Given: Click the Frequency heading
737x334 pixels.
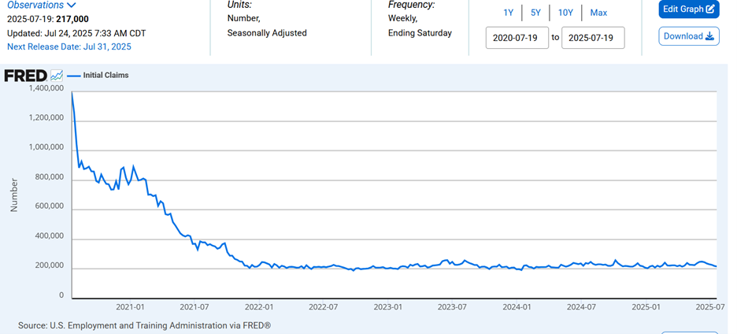Looking at the screenshot, I should click(x=411, y=5).
